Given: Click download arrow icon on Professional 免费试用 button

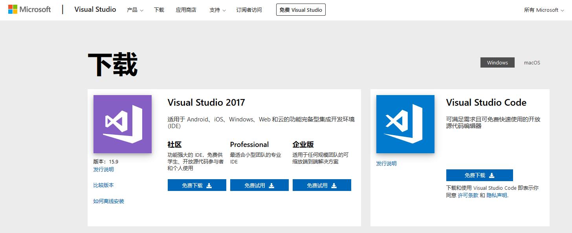Looking at the screenshot, I should coord(271,185).
